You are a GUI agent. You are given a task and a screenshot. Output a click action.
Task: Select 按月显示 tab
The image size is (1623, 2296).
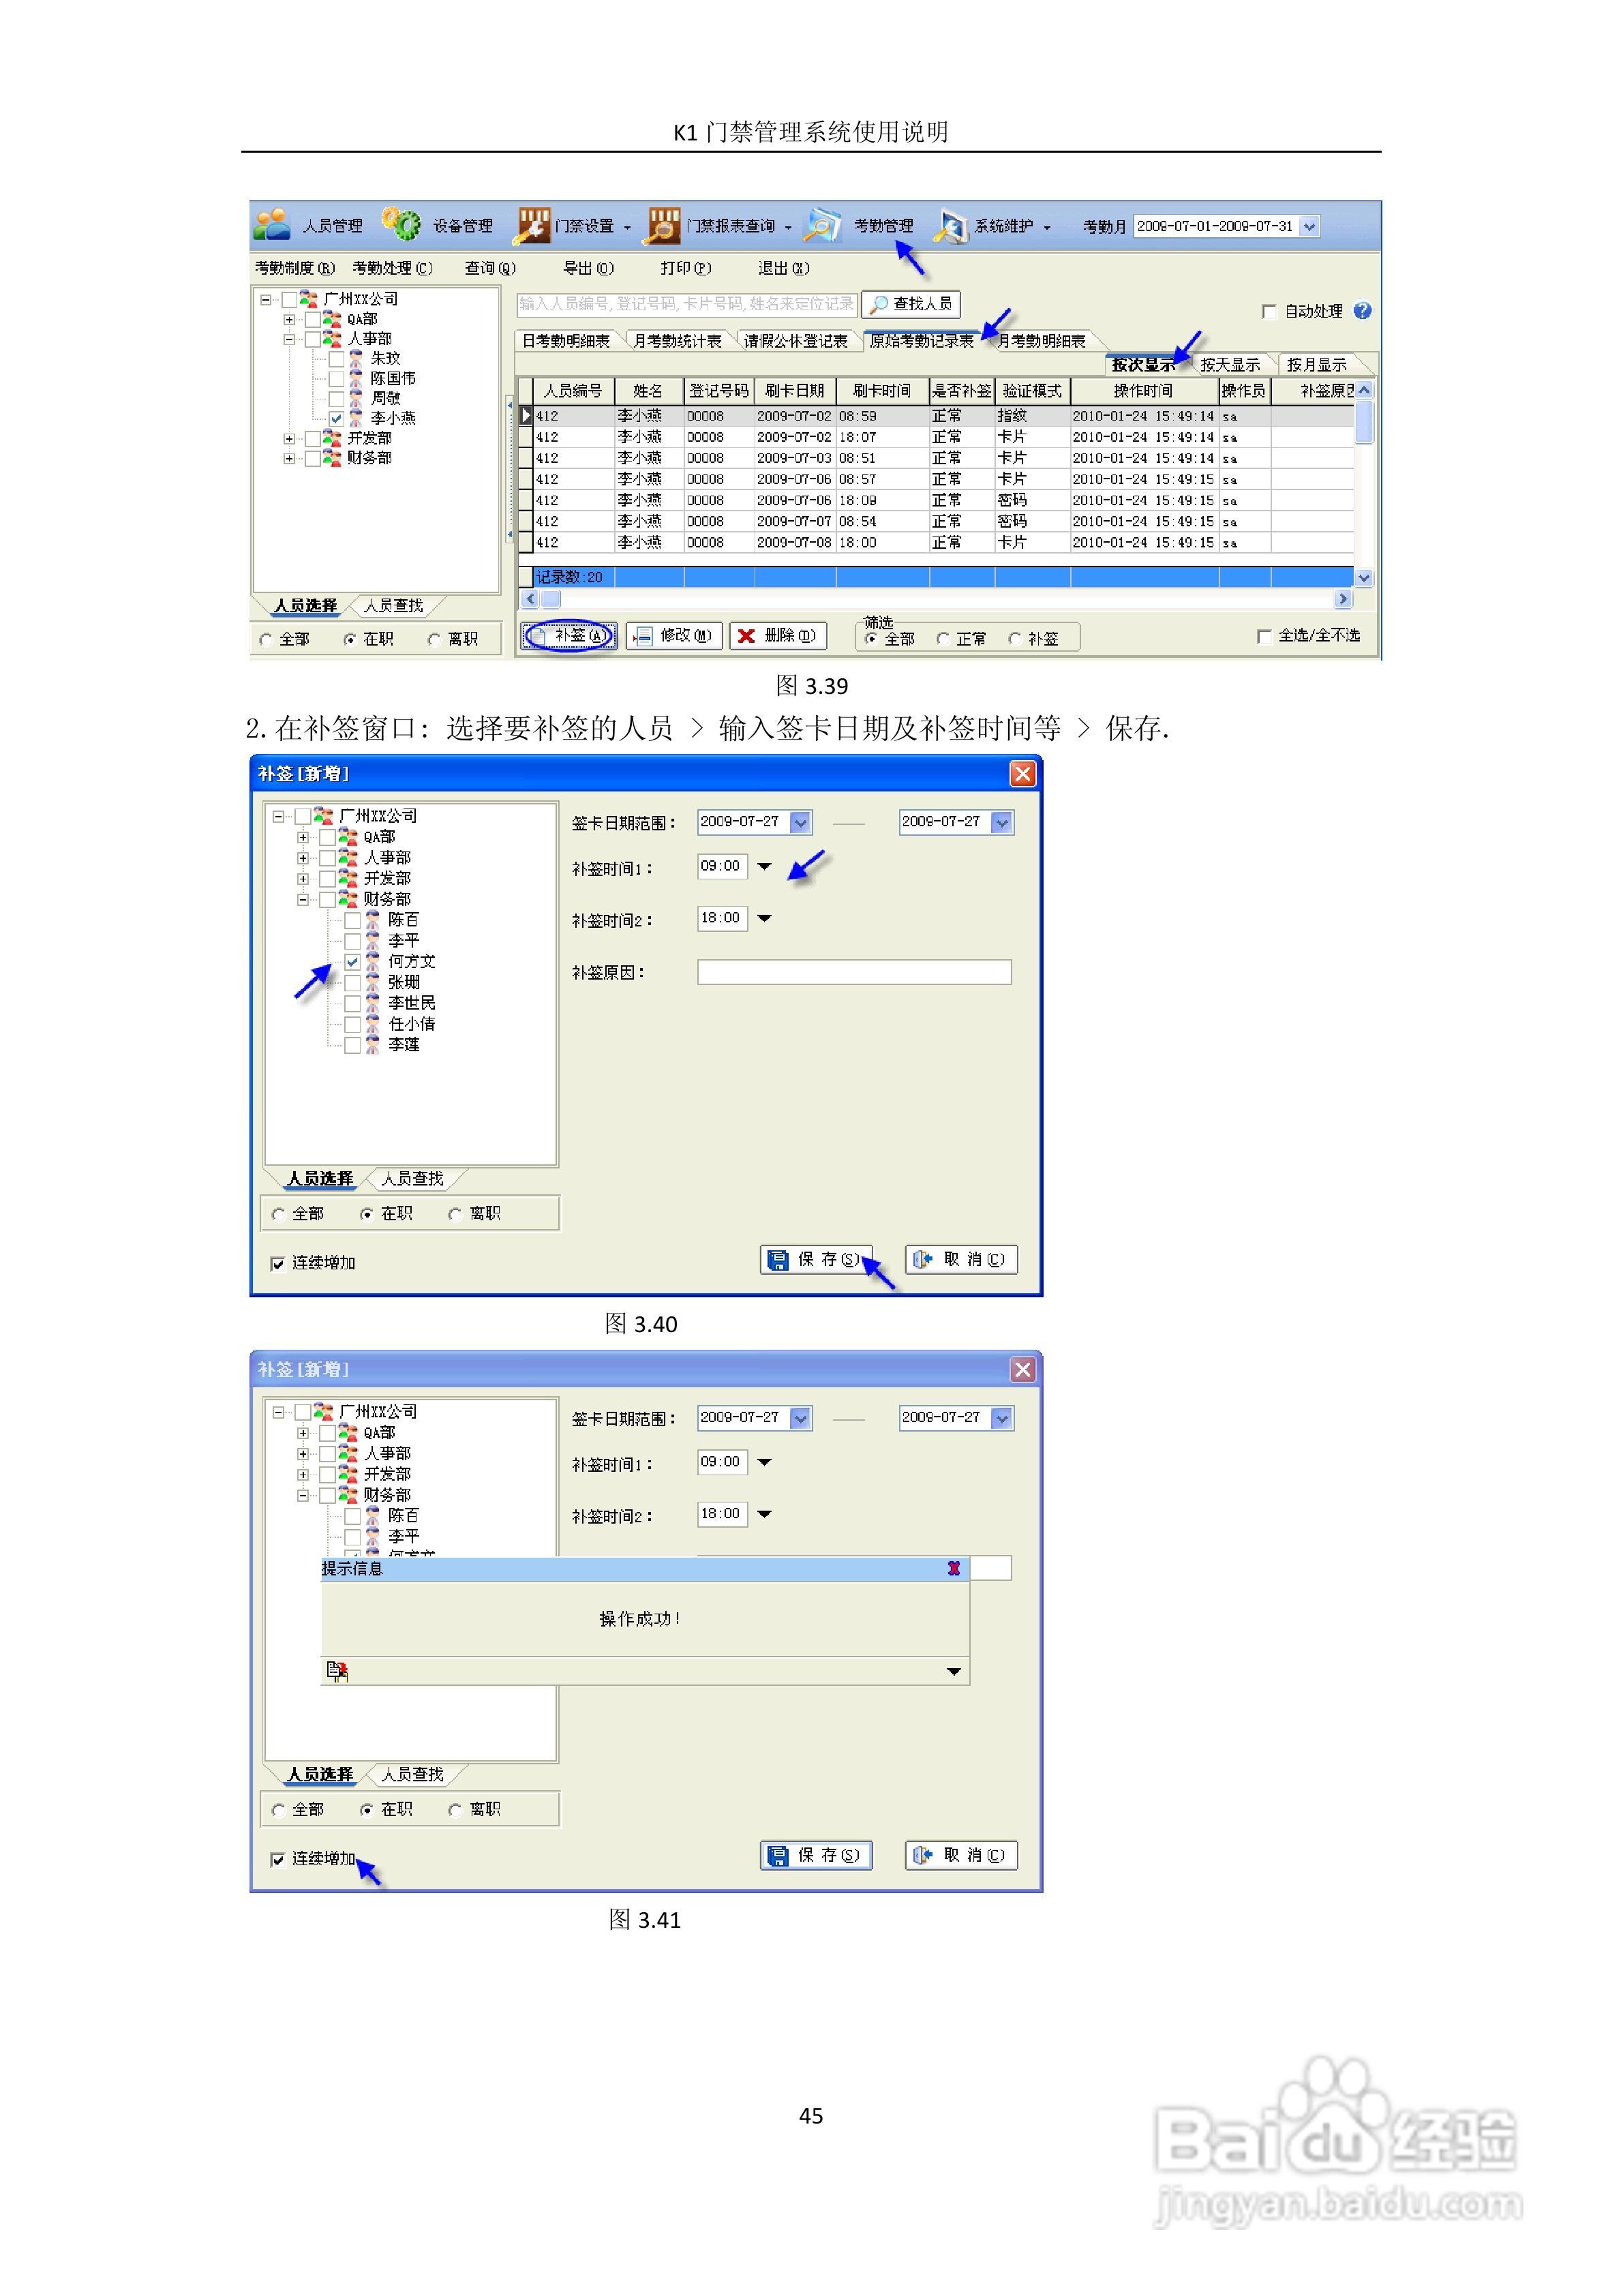point(1317,365)
